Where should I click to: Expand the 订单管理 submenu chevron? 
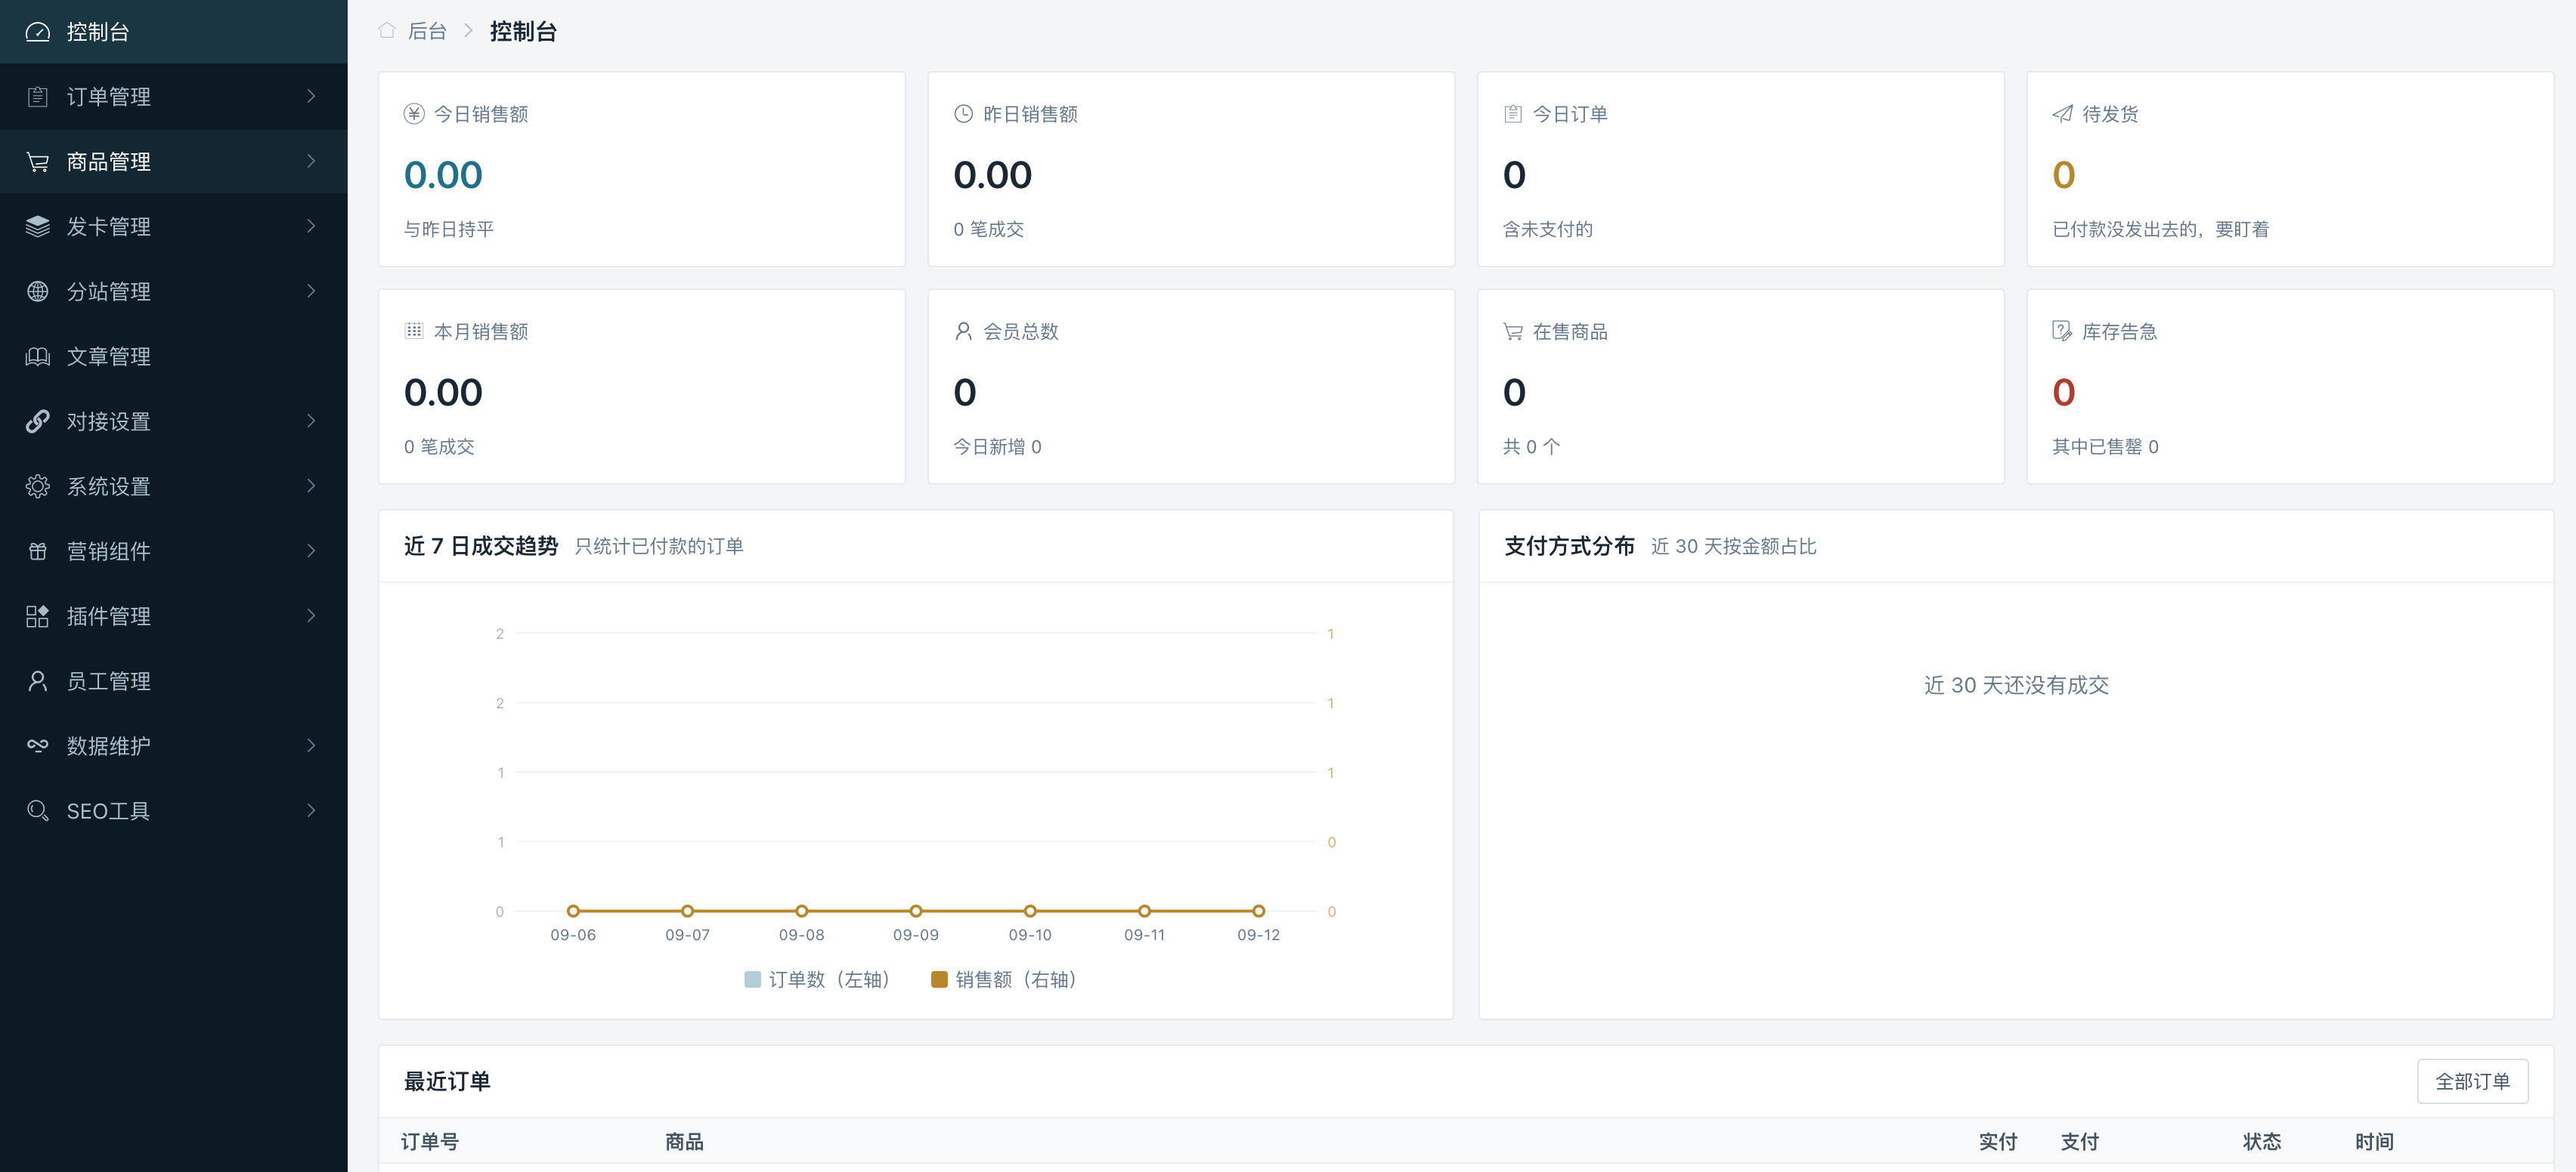pos(311,96)
